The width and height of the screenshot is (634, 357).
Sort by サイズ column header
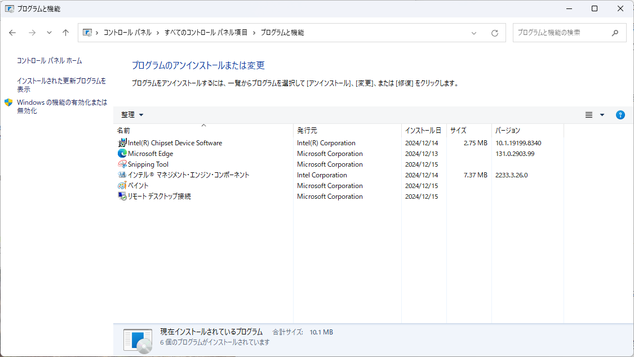pyautogui.click(x=469, y=131)
